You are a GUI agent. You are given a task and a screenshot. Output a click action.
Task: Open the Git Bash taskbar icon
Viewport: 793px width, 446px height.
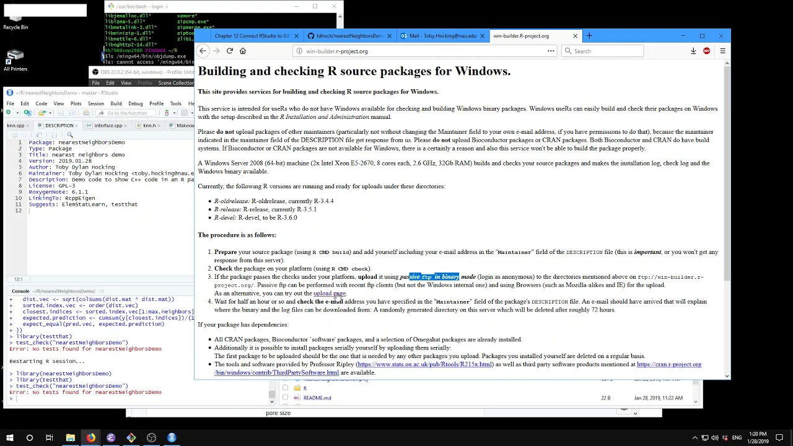click(x=131, y=438)
